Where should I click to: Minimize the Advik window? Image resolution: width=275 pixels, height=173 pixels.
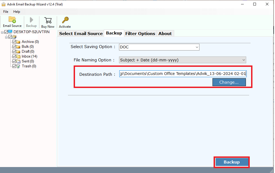click(x=242, y=4)
